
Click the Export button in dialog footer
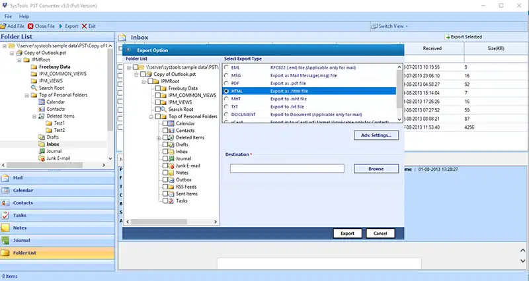(x=348, y=234)
